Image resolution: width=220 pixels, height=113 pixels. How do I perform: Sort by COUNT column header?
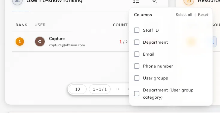point(120,25)
